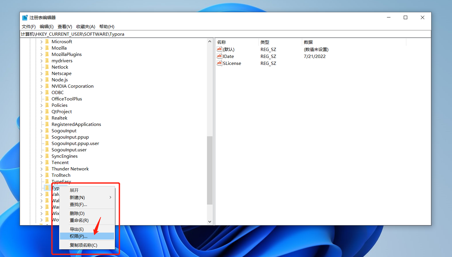Screen dimensions: 452x257
Task: Click the 名称 column header
Action: click(237, 42)
